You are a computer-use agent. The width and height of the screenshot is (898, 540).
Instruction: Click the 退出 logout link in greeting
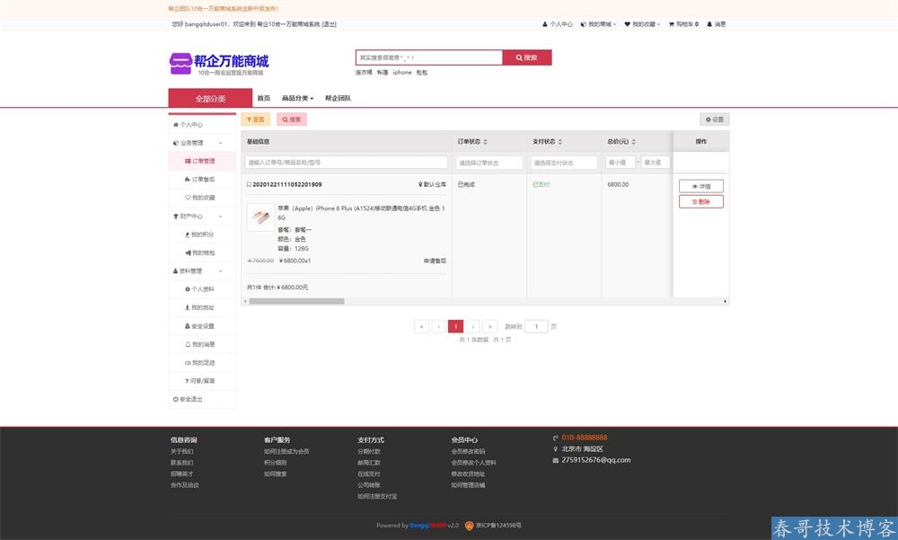click(330, 24)
